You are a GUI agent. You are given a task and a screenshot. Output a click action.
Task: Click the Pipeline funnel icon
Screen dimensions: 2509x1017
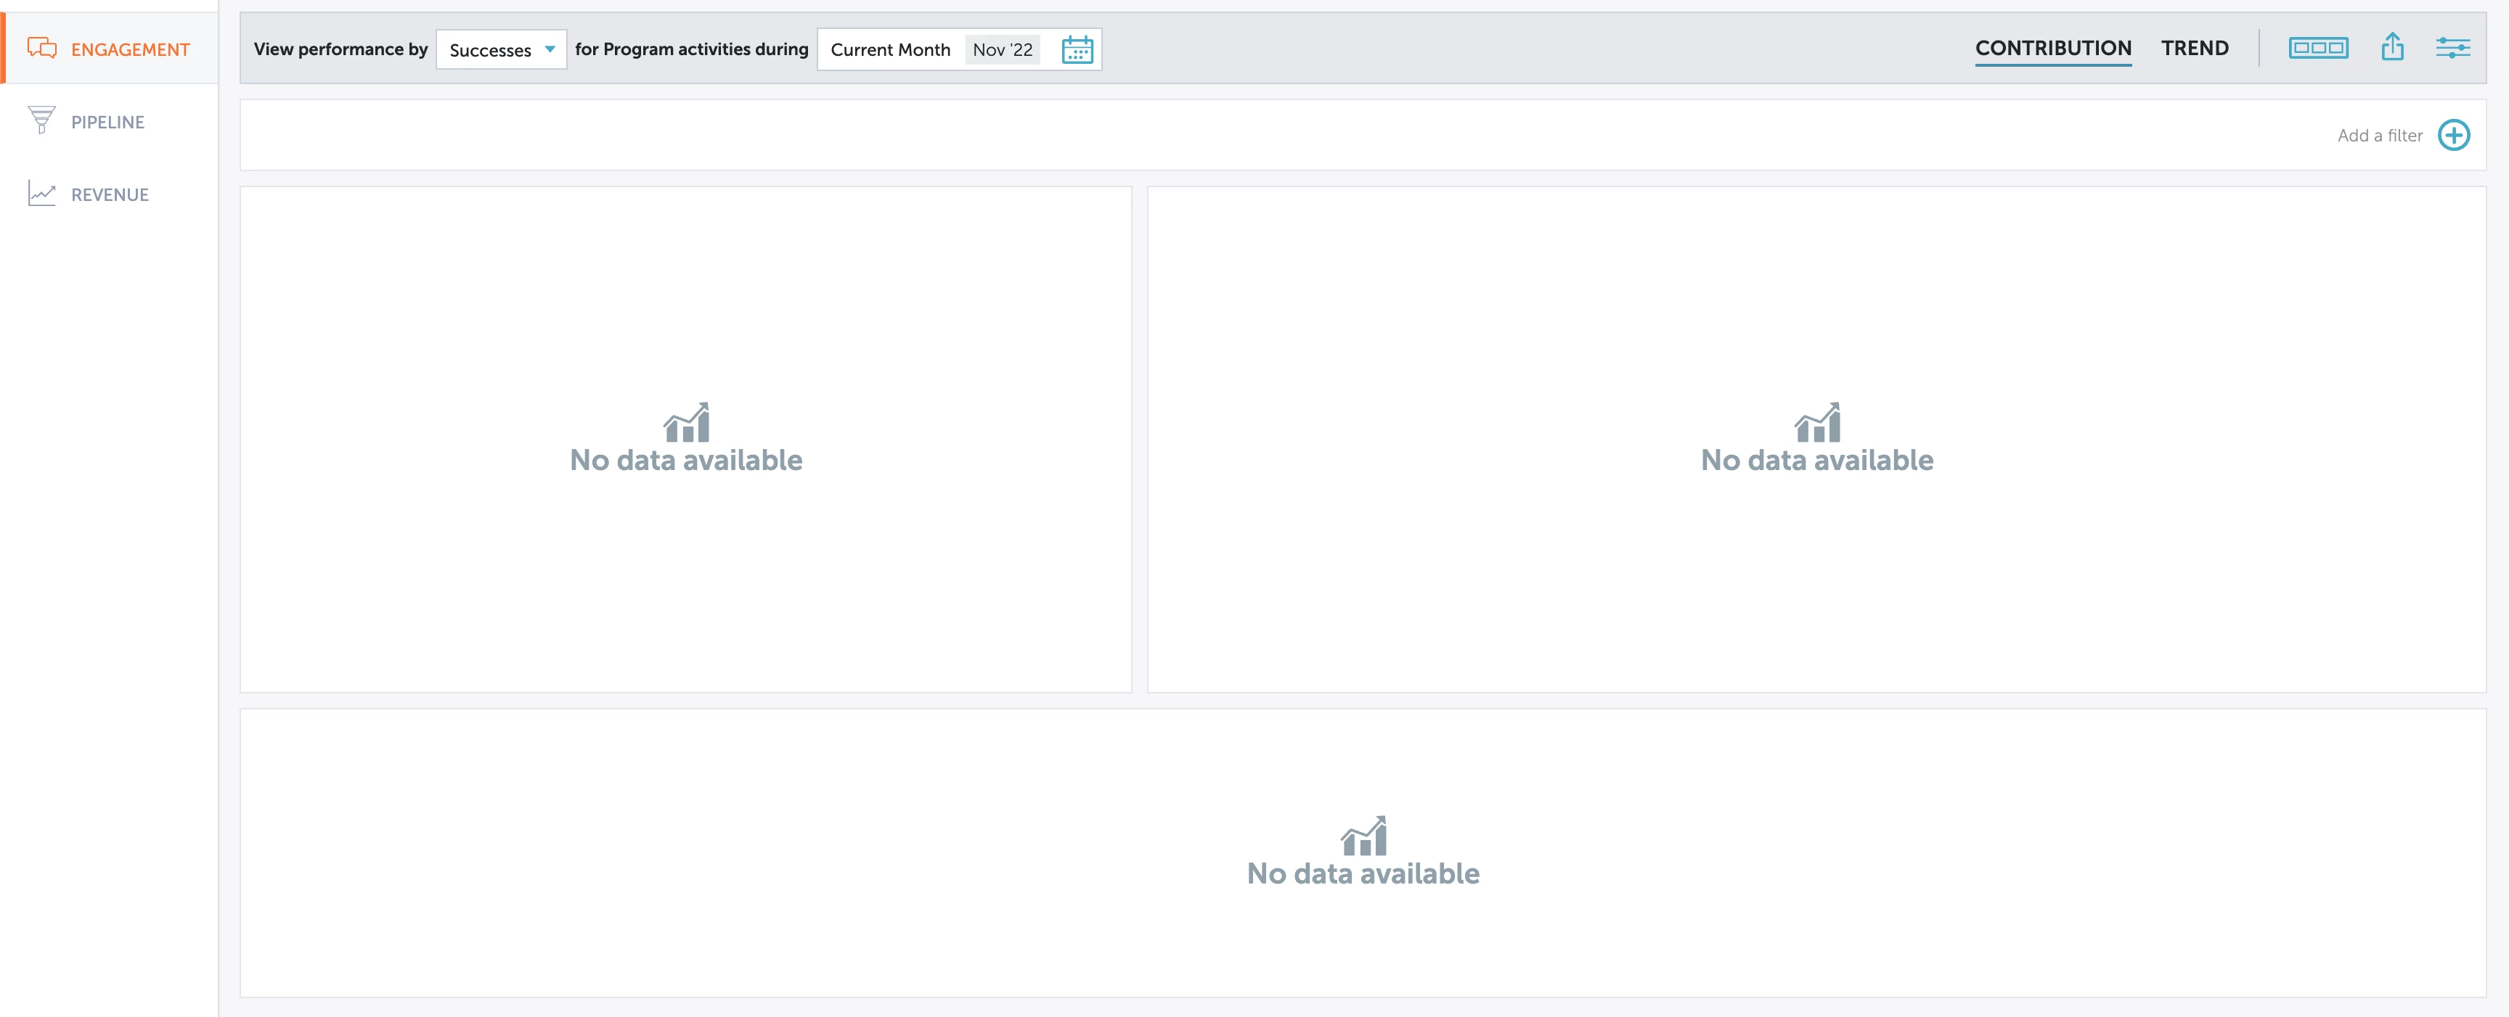coord(42,120)
